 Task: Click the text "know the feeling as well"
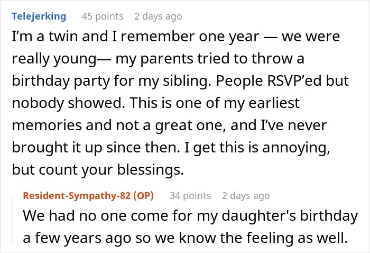(x=263, y=238)
